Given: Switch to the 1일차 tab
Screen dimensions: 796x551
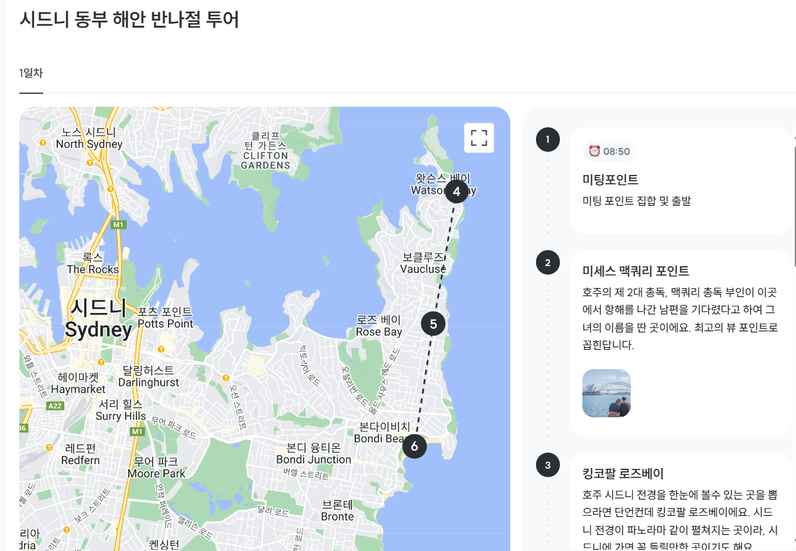Looking at the screenshot, I should click(31, 73).
